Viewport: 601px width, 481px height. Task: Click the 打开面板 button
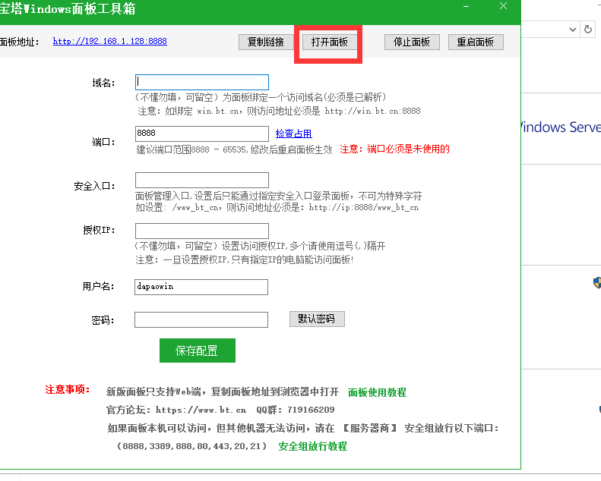click(x=329, y=42)
